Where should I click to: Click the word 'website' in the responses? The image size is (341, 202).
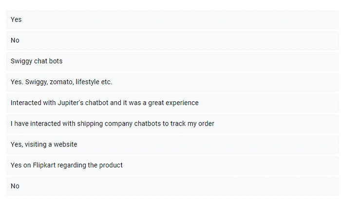pyautogui.click(x=65, y=145)
